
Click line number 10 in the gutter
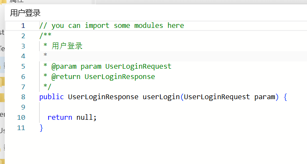(x=21, y=118)
